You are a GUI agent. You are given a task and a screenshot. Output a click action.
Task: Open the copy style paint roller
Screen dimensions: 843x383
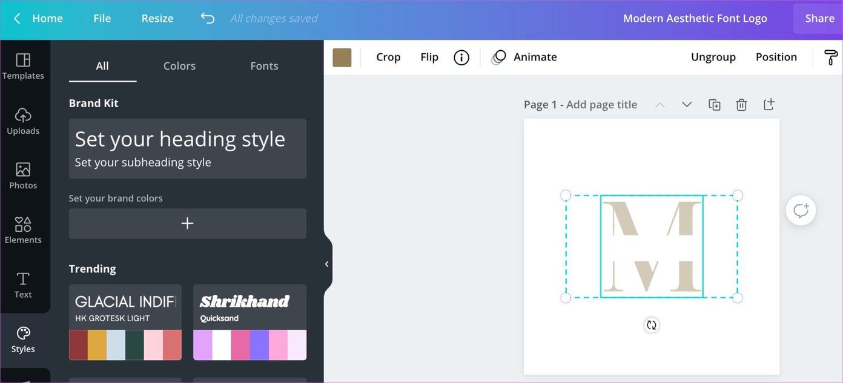(x=831, y=57)
